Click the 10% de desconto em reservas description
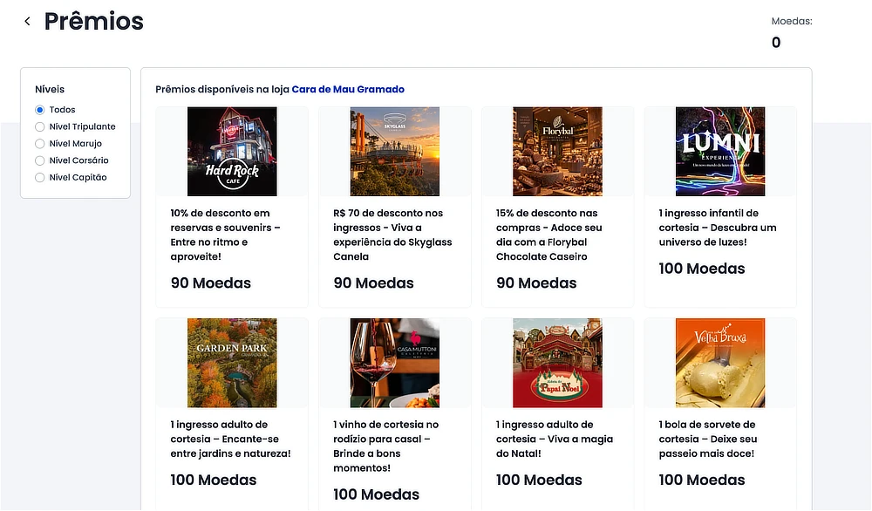This screenshot has width=872, height=511. [x=226, y=235]
